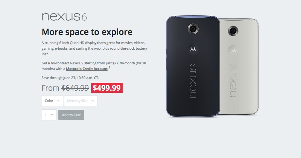Click the Memory Size dropdown arrow icon
301x158 pixels.
point(93,100)
